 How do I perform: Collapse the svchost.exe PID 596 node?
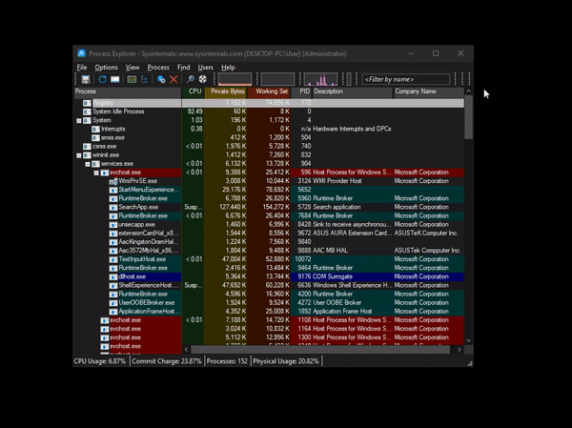pos(96,173)
